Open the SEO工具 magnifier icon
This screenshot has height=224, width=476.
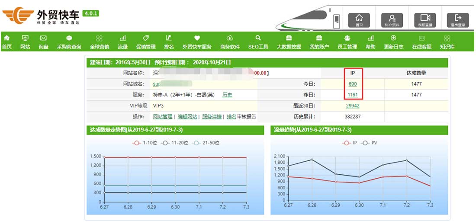coord(258,38)
